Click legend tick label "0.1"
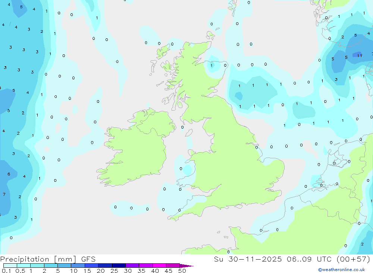 (x=6, y=271)
